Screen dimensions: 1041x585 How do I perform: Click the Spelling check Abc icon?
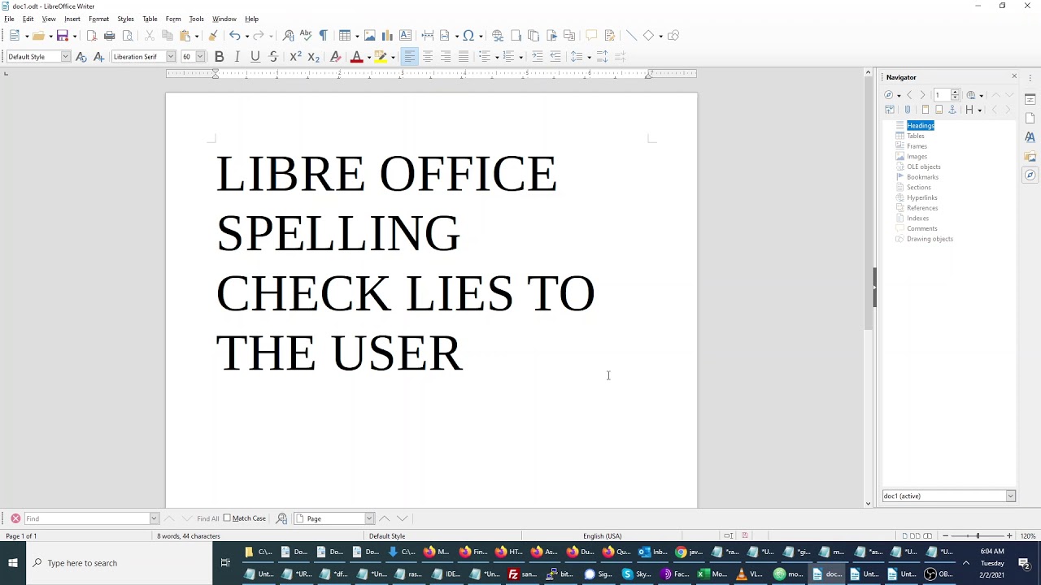click(x=306, y=36)
